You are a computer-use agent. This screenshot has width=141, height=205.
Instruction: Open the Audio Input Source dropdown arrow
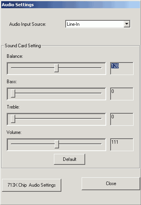pos(127,24)
